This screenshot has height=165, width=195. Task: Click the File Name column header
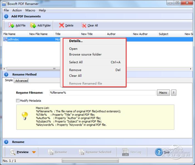(15, 34)
